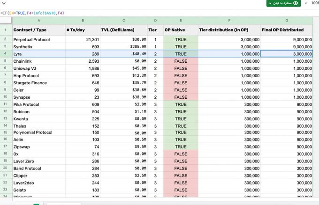Select column B header
The height and width of the screenshot is (205, 319).
[x=83, y=20]
